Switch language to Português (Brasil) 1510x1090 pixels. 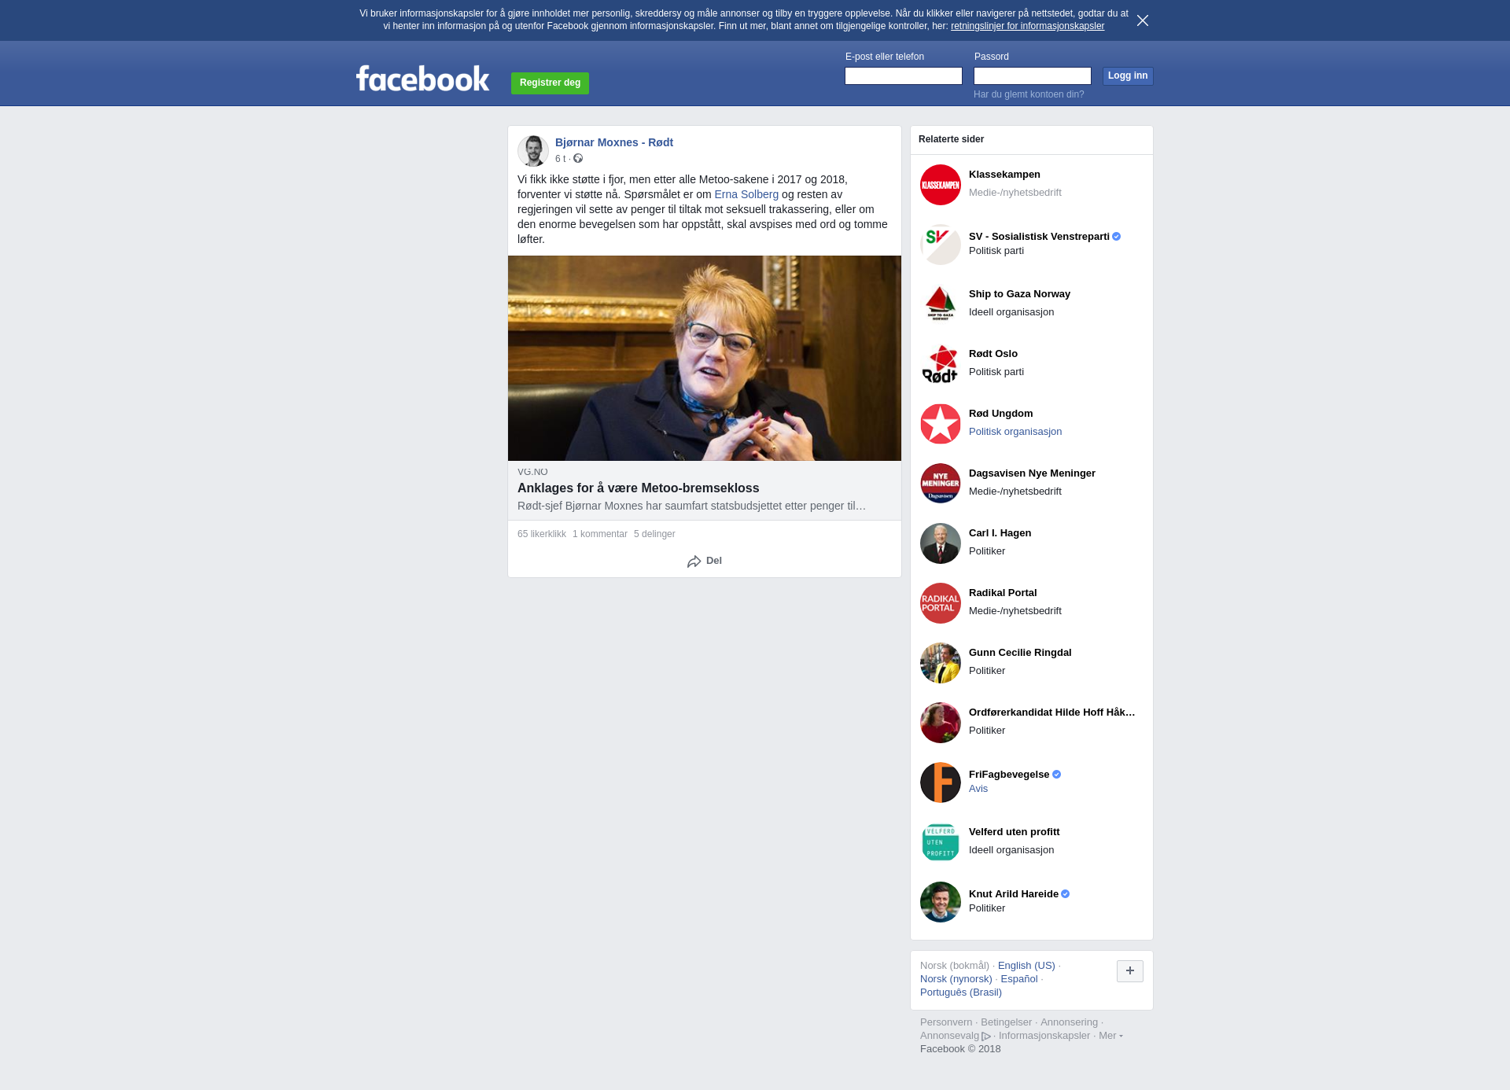(961, 992)
